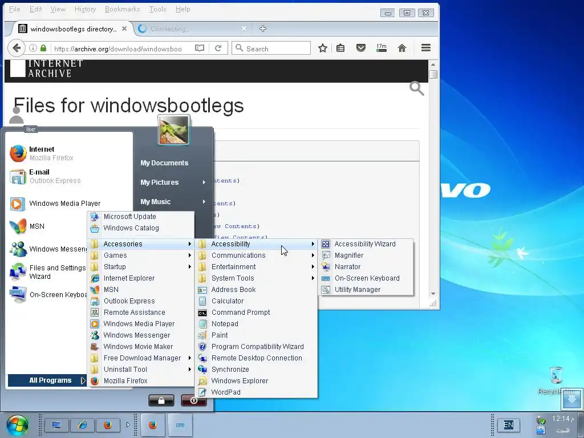The height and width of the screenshot is (438, 584).
Task: Click the WordPad icon
Action: pos(202,392)
